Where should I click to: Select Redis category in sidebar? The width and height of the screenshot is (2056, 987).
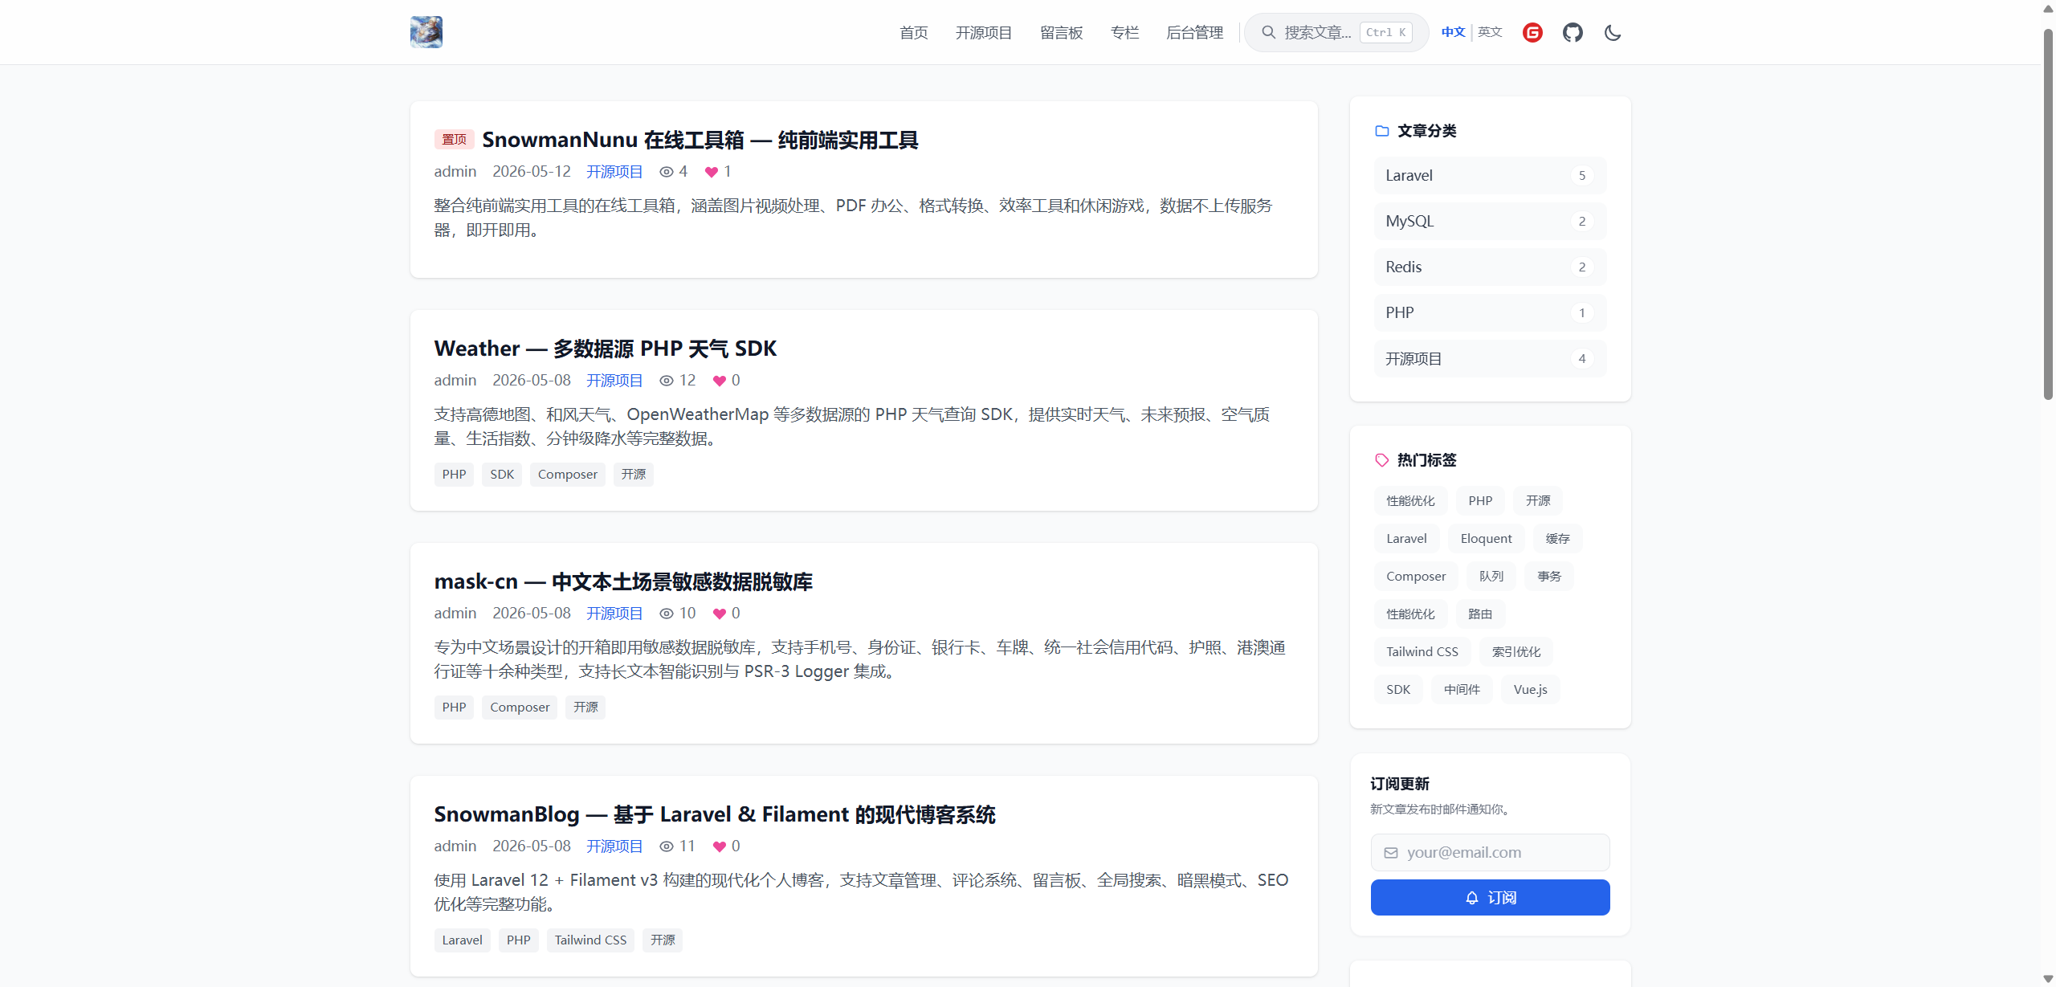click(1490, 267)
